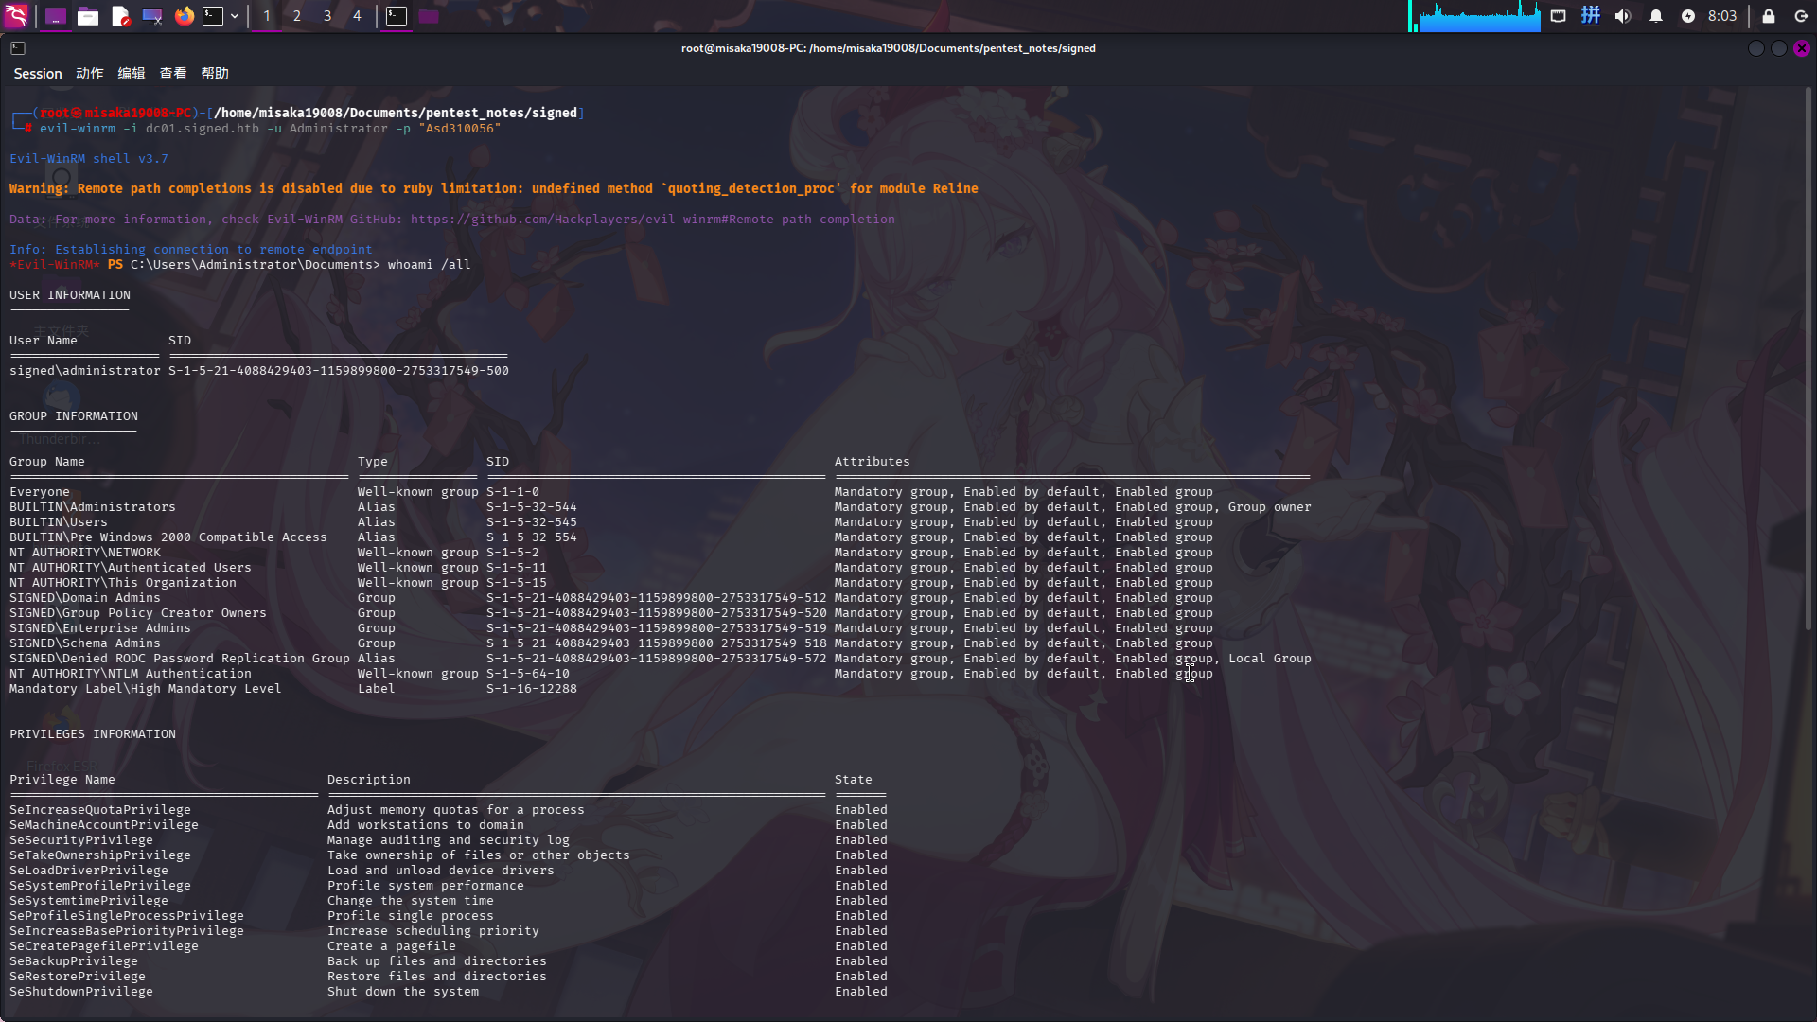1817x1022 pixels.
Task: Open the 编辑 menu
Action: (x=132, y=74)
